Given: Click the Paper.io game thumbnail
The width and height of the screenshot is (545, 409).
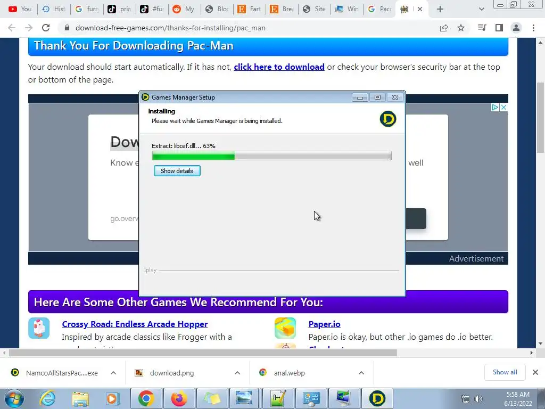Looking at the screenshot, I should coord(285,328).
